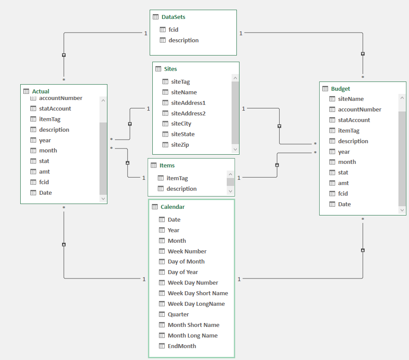Select accountNumber field in Budget table
Image resolution: width=409 pixels, height=360 pixels.
pos(360,109)
